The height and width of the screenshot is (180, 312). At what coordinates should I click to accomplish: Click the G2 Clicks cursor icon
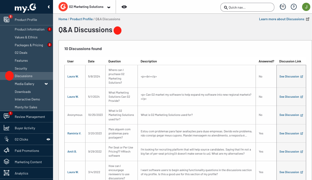pyautogui.click(x=6, y=139)
